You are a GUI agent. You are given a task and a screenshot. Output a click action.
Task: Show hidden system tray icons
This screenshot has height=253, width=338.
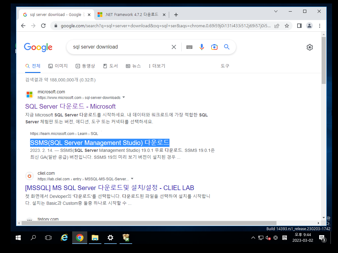tap(253, 238)
